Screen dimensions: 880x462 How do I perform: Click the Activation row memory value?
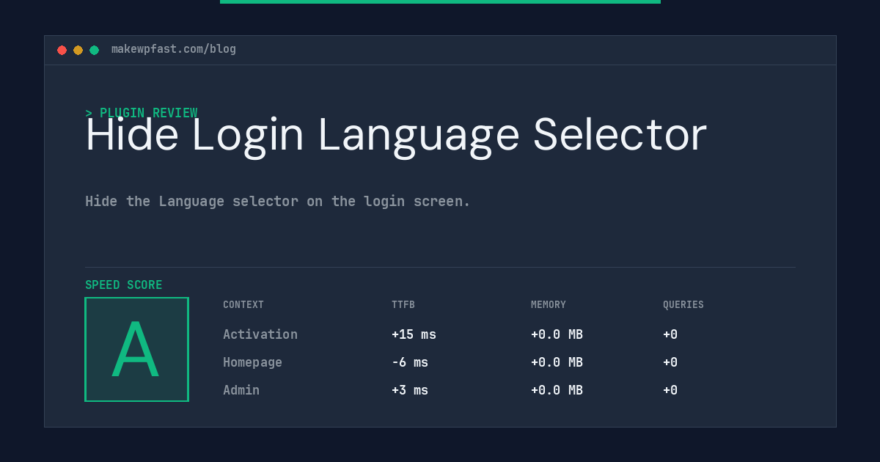(557, 334)
